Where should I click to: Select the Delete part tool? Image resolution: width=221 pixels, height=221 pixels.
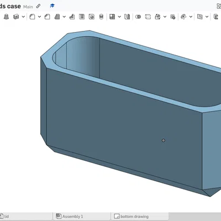(172, 17)
